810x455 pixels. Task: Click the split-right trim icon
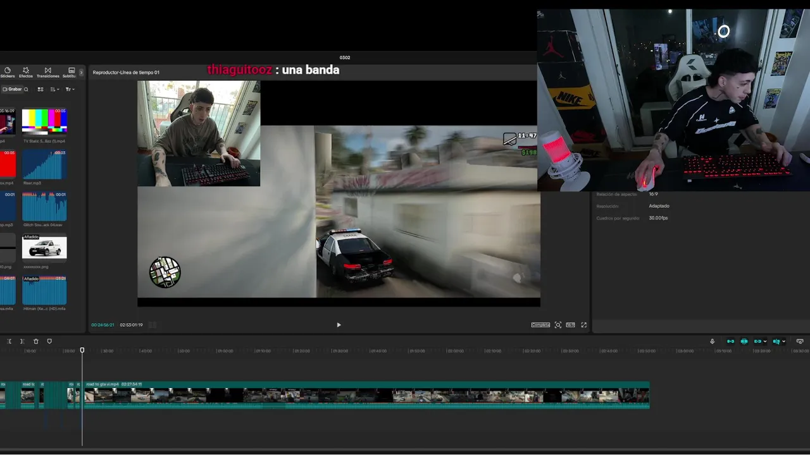pos(22,341)
